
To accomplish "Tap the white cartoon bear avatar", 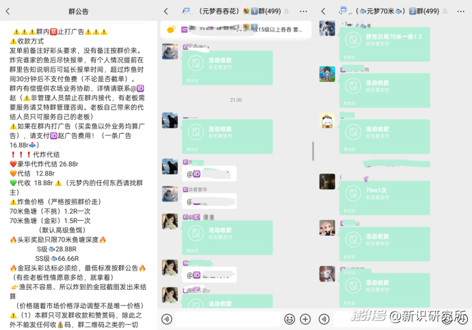I will click(327, 120).
